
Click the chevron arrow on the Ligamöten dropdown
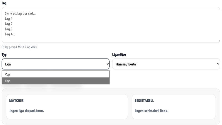[218, 64]
